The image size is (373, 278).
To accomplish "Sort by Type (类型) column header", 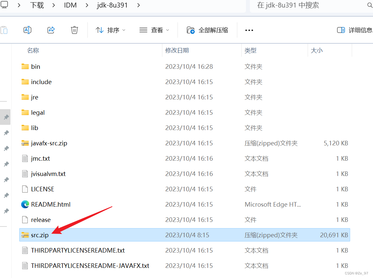I will (x=251, y=50).
